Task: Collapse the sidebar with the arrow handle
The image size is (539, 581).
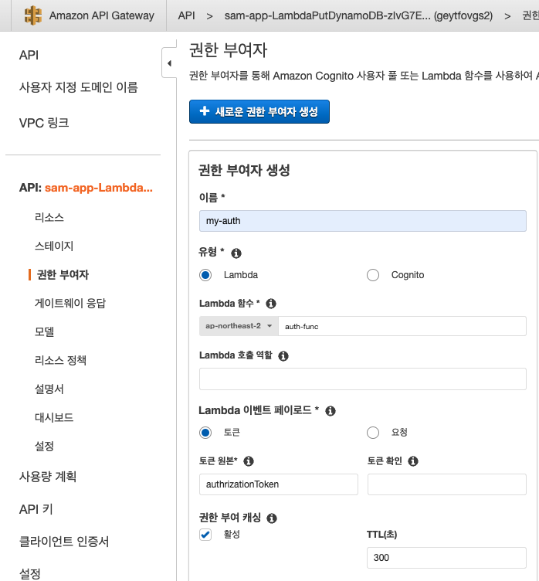Action: point(169,63)
